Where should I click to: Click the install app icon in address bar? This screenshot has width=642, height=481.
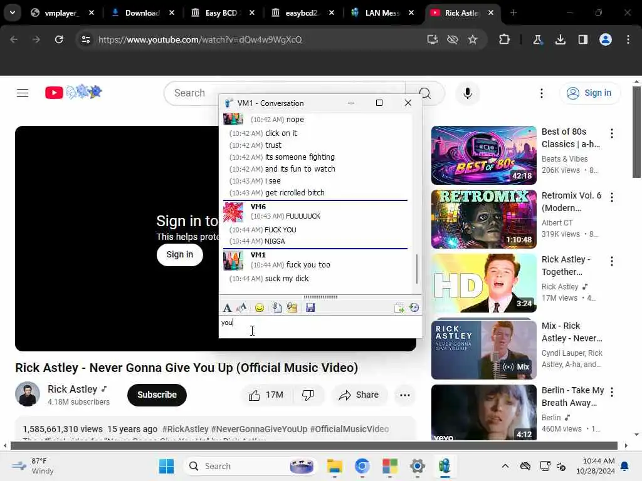coord(433,39)
